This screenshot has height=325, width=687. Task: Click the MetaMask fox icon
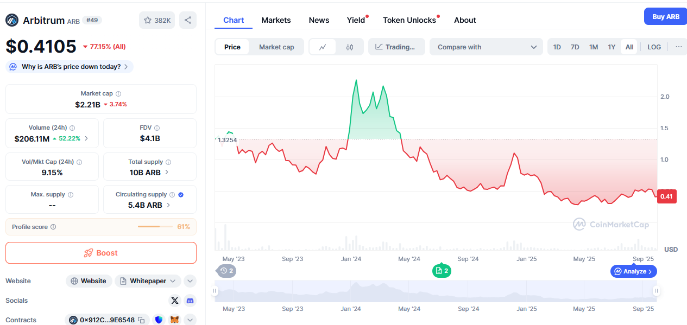tap(174, 320)
